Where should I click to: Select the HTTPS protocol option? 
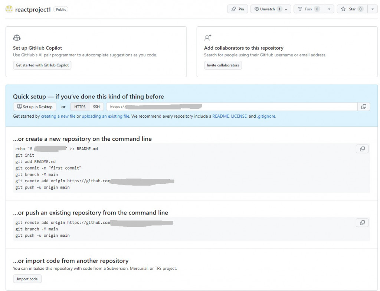click(x=80, y=107)
